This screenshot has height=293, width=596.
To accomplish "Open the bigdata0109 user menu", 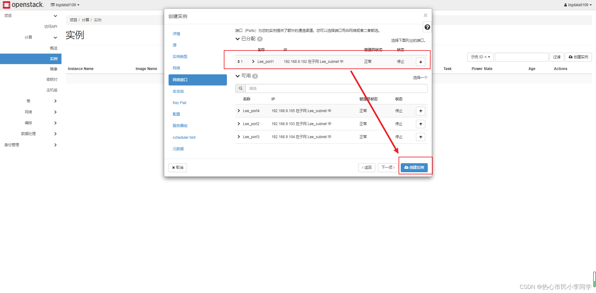I will [578, 5].
